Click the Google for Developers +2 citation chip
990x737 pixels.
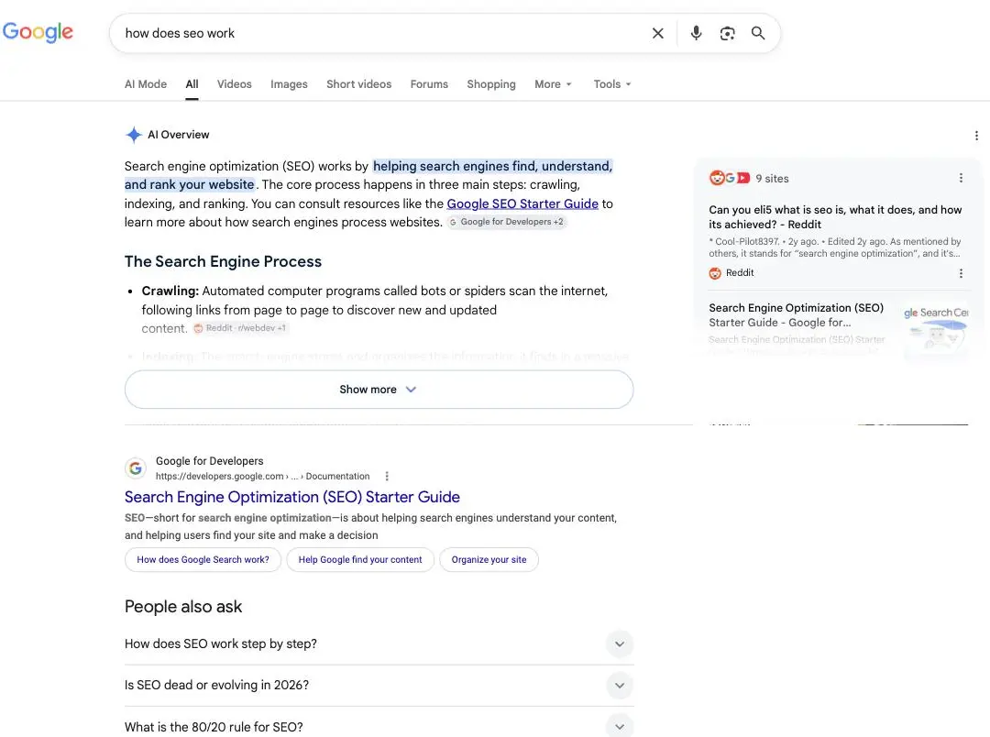click(506, 222)
